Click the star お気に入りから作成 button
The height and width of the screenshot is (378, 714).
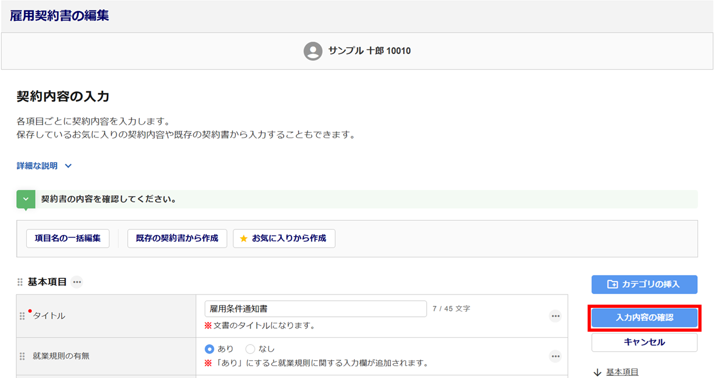click(284, 238)
